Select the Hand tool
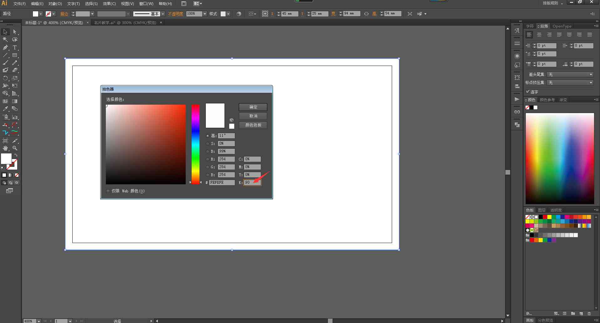 click(x=5, y=148)
